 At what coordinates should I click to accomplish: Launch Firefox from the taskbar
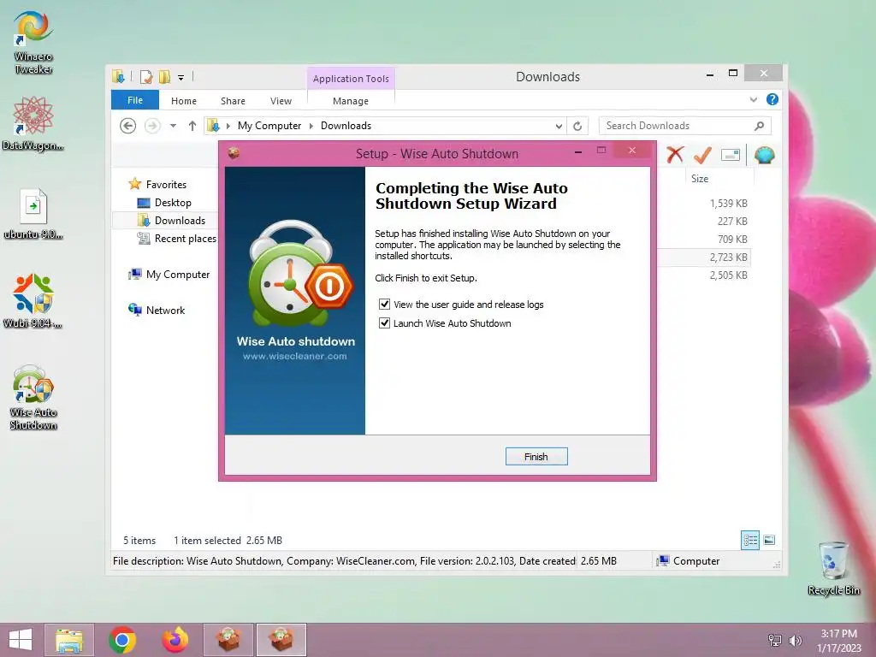(175, 640)
